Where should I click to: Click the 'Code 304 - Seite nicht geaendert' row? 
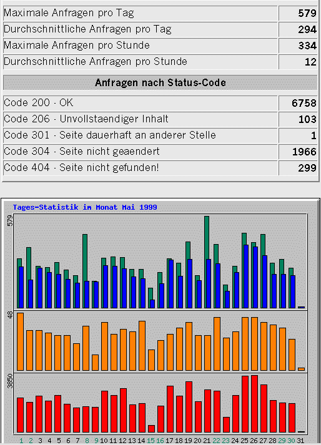(160, 152)
